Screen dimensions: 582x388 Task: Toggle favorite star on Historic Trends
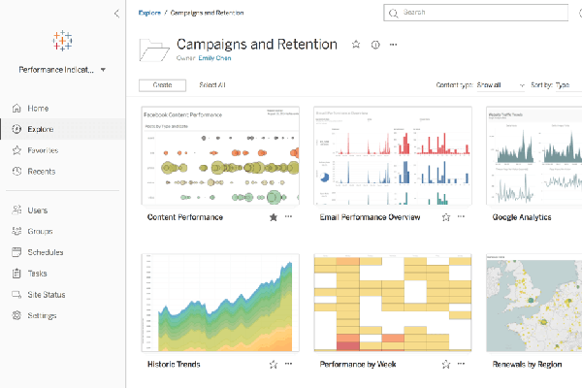274,365
